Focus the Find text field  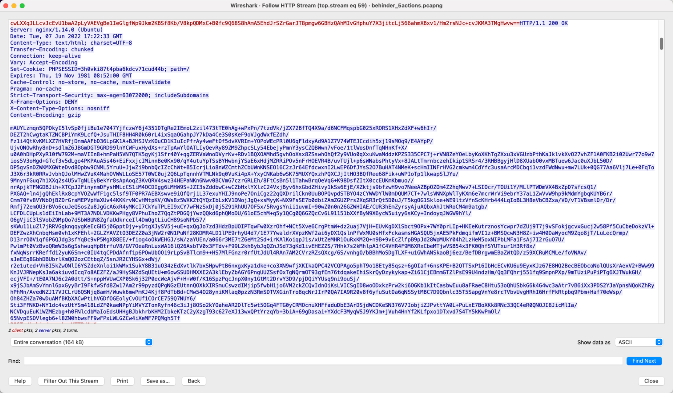[x=323, y=361]
